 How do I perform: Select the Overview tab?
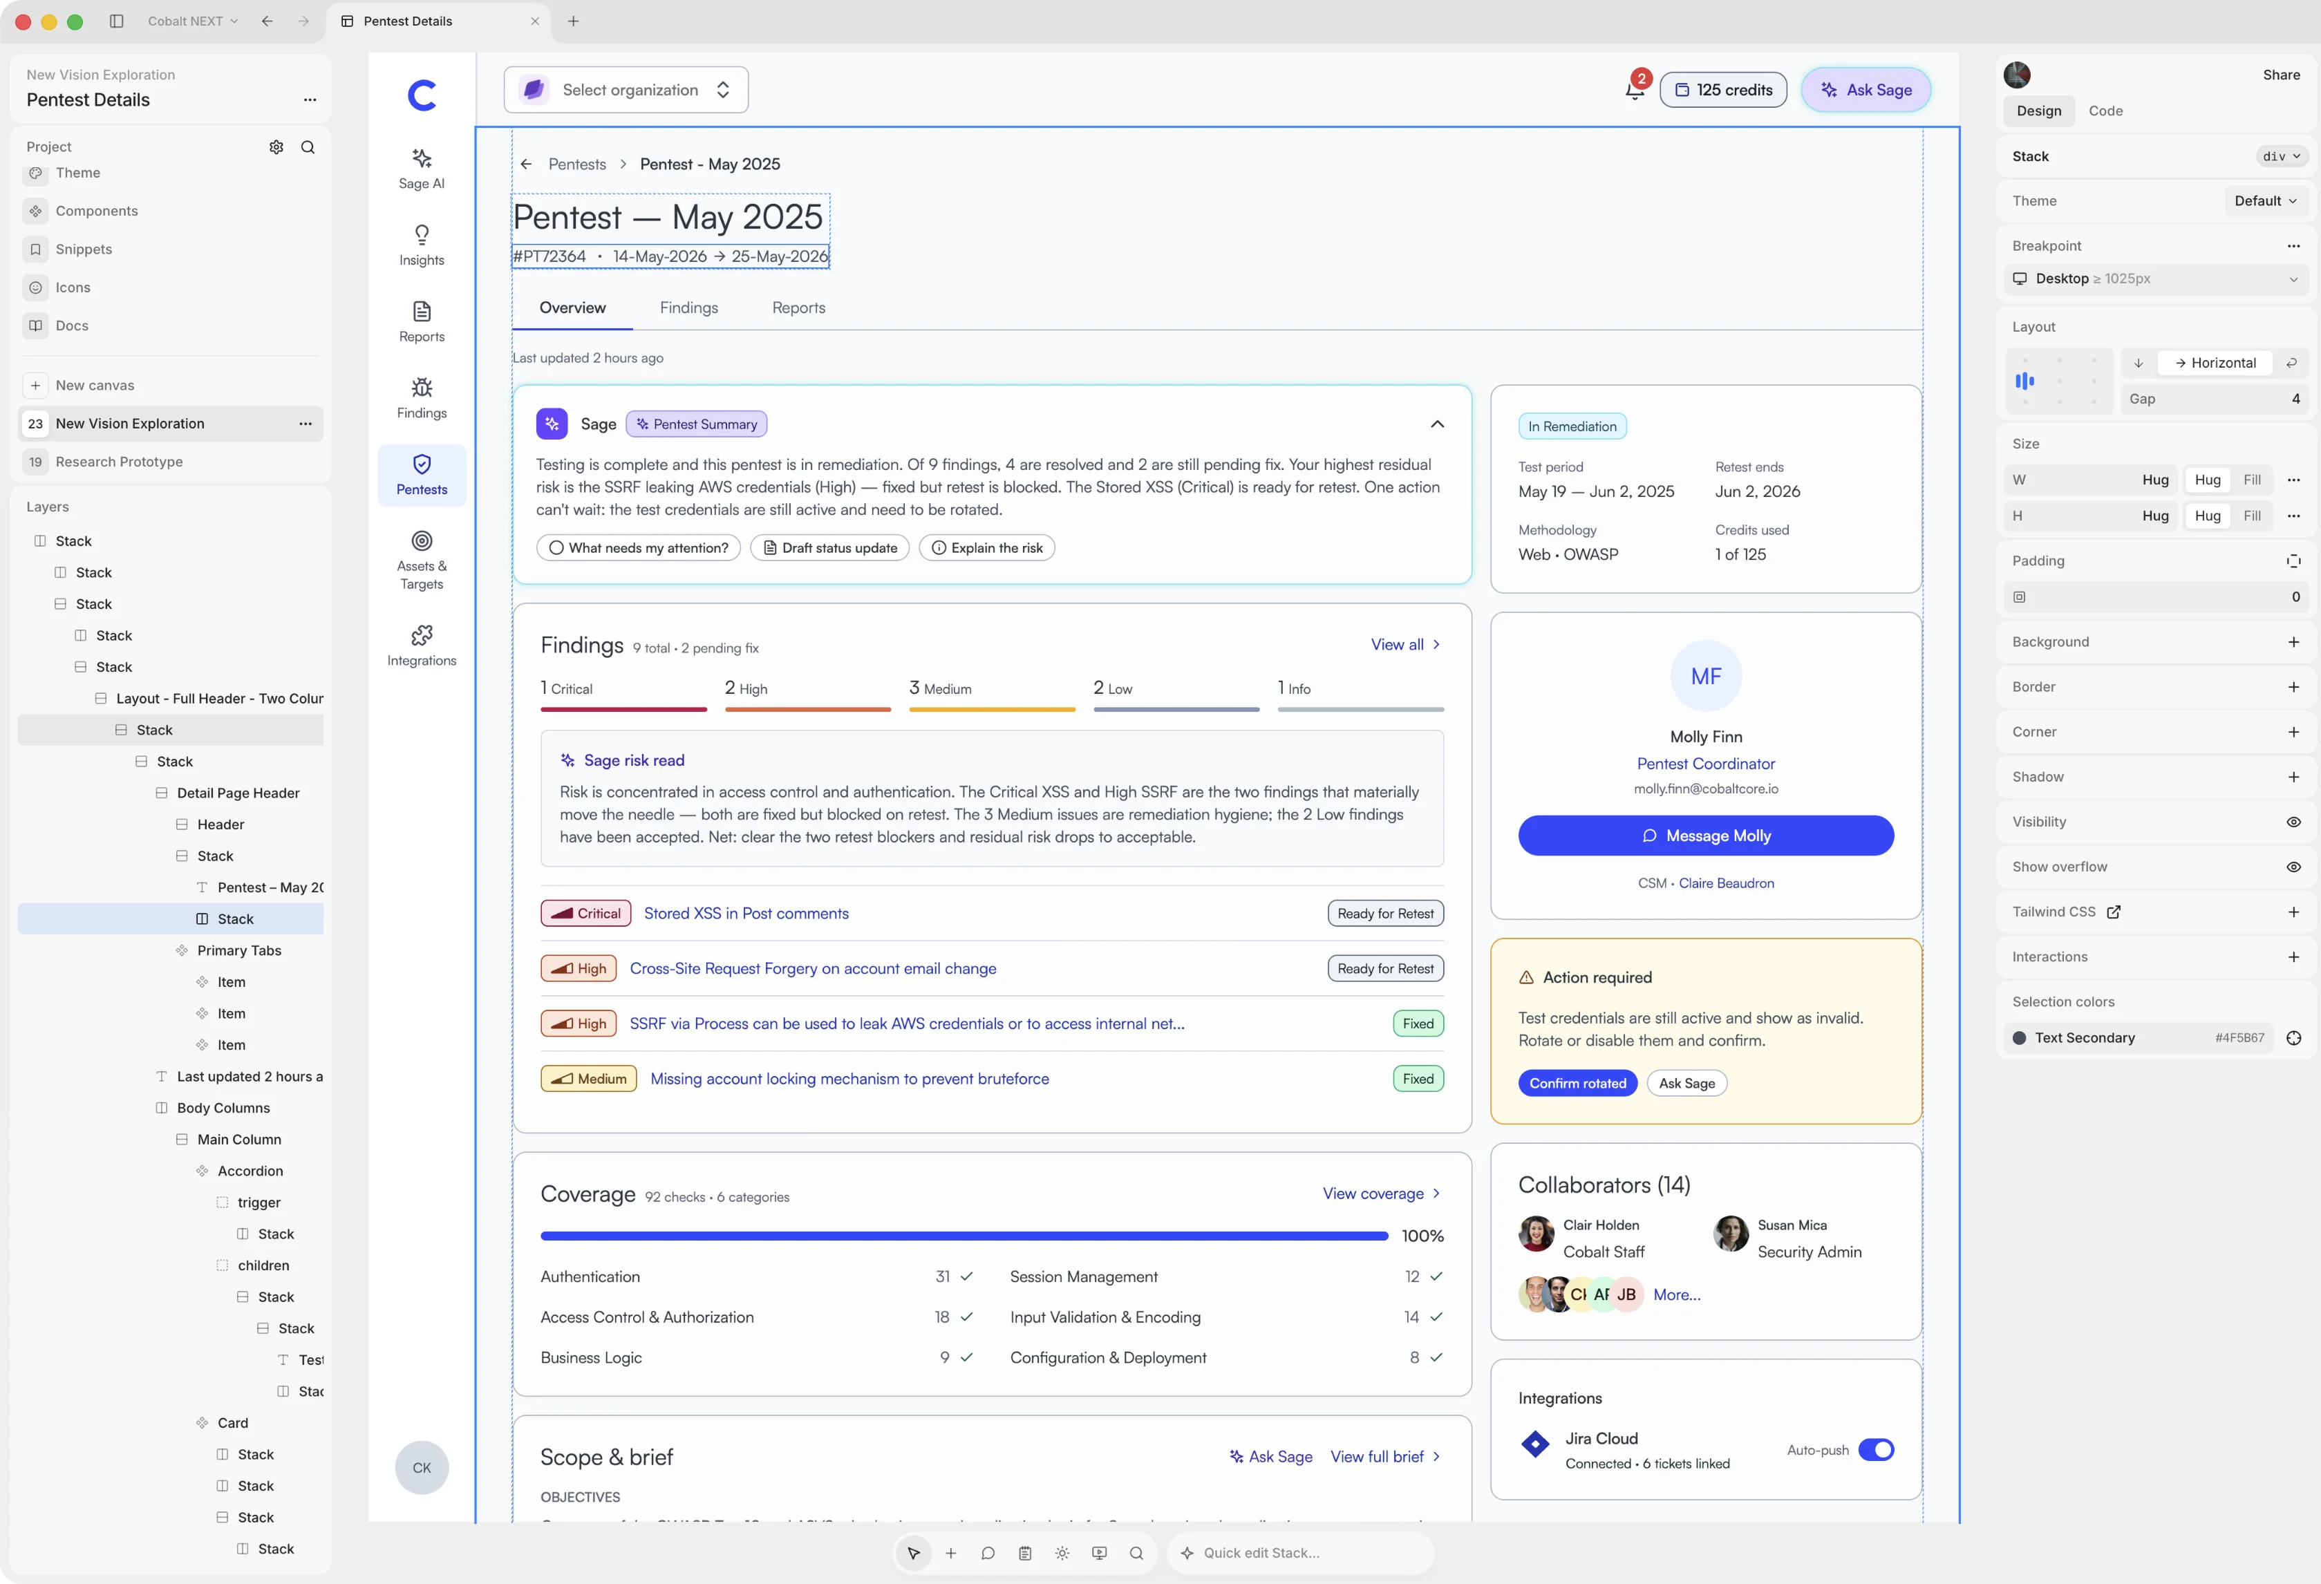[x=572, y=308]
